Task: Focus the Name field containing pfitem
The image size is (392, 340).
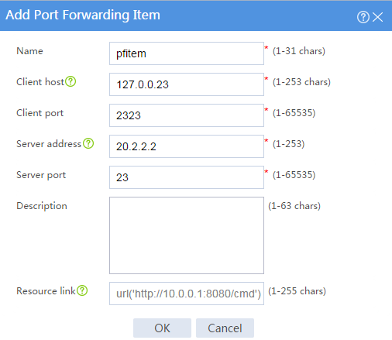Action: pyautogui.click(x=187, y=53)
